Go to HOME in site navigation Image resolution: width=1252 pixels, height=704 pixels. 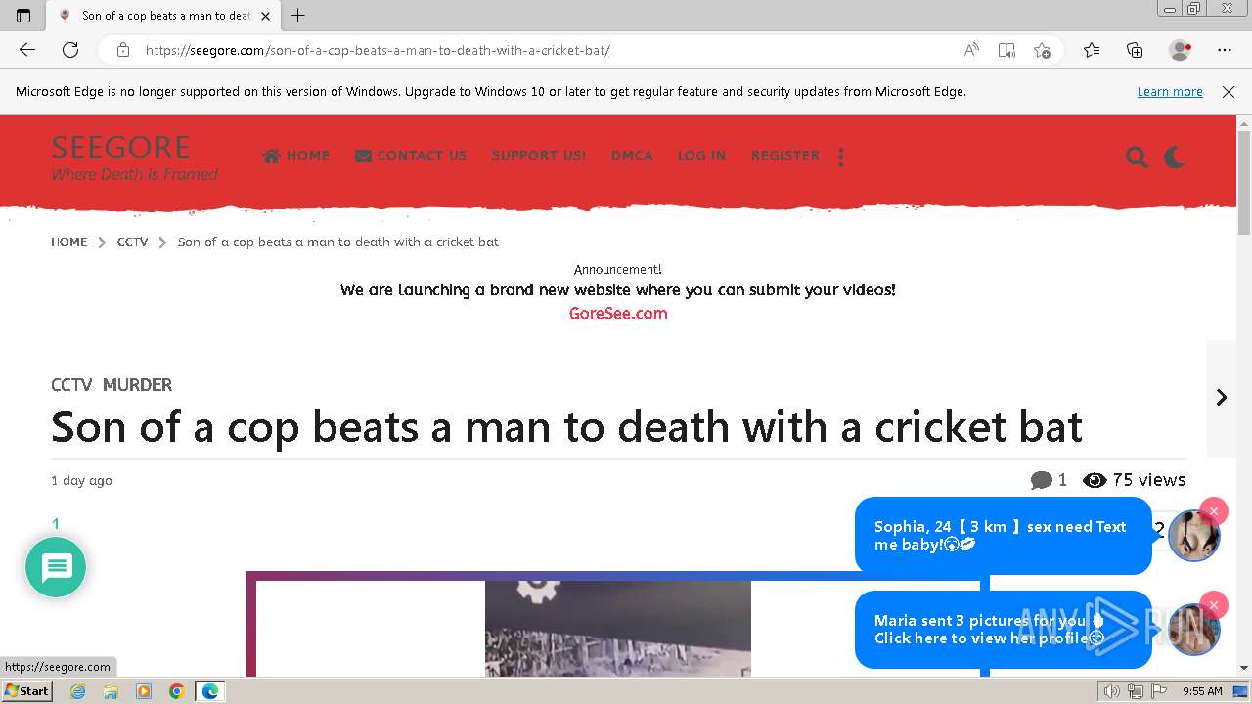[296, 155]
